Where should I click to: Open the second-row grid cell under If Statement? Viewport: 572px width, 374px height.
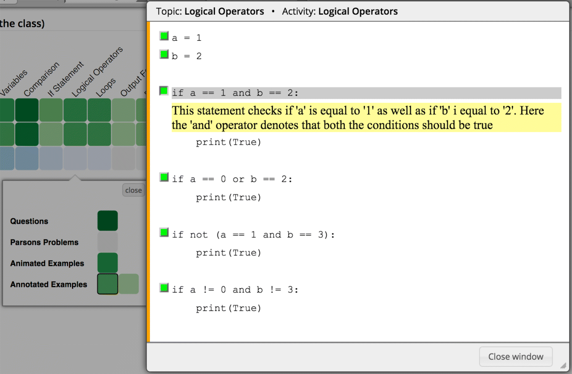click(51, 134)
